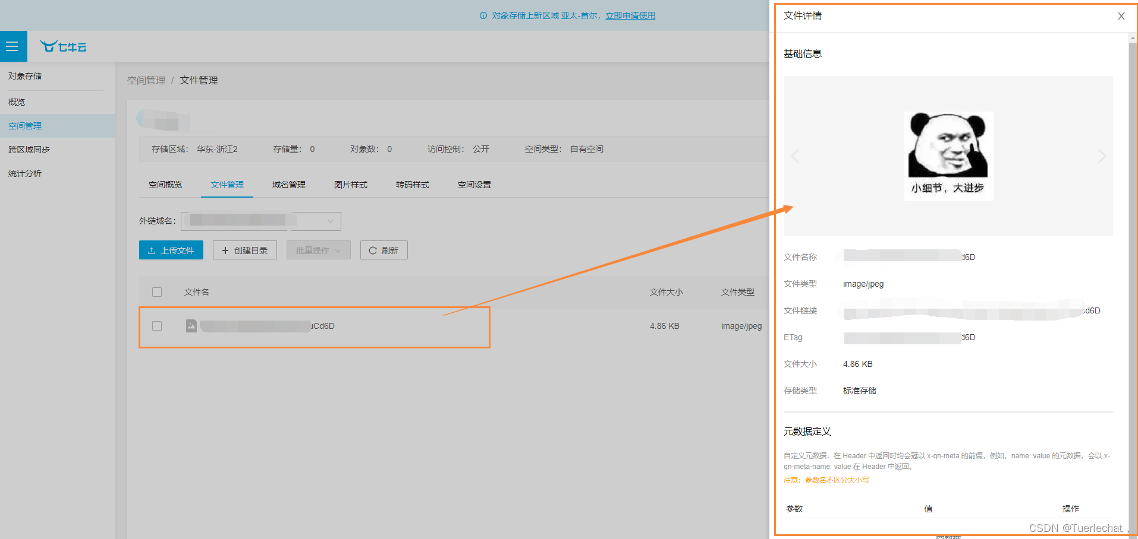This screenshot has width=1138, height=539.
Task: Open the hamburger navigation menu
Action: click(13, 46)
